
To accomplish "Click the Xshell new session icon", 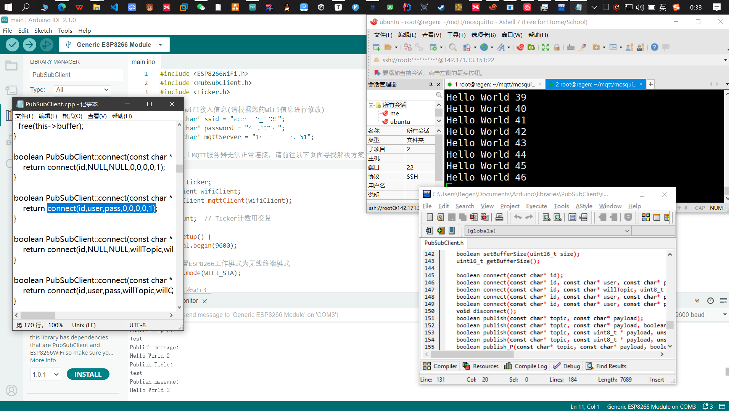I will [377, 47].
